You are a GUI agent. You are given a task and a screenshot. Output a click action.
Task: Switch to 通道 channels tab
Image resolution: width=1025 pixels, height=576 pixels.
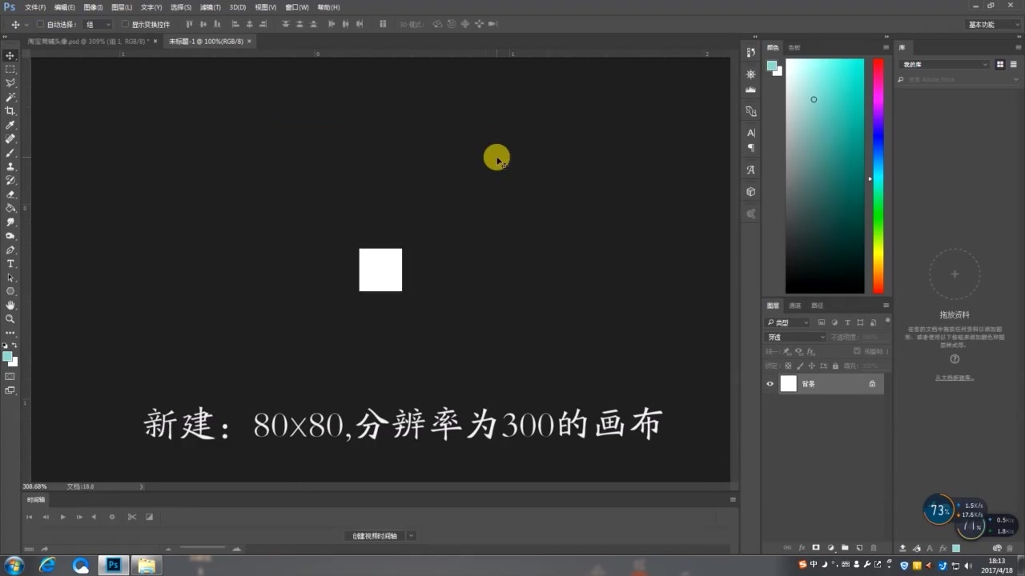(794, 306)
